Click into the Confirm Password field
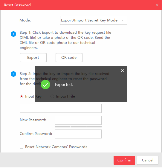Screen dimensions: 162x168 [x=78, y=134]
